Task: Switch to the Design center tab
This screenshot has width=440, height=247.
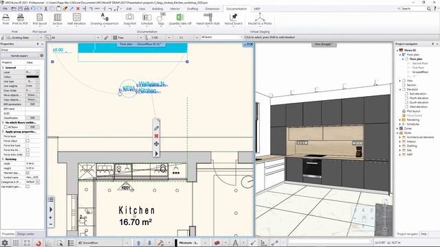Action: (25, 234)
